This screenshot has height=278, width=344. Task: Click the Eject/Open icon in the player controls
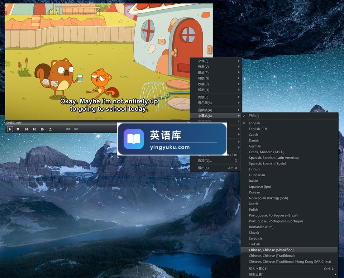point(50,129)
